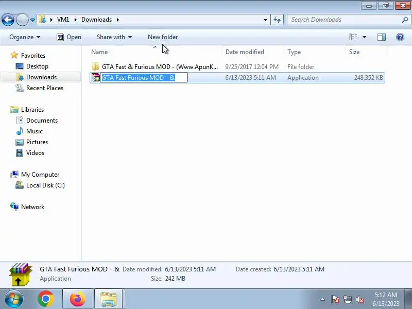The width and height of the screenshot is (412, 309).
Task: Click the muted volume tray icon
Action: tap(360, 299)
